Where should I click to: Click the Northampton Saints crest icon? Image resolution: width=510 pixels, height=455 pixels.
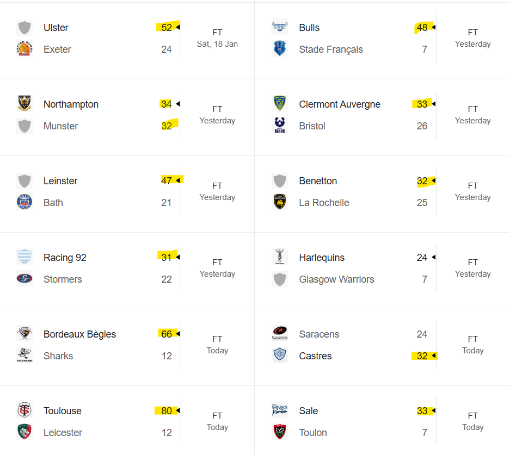tap(24, 104)
